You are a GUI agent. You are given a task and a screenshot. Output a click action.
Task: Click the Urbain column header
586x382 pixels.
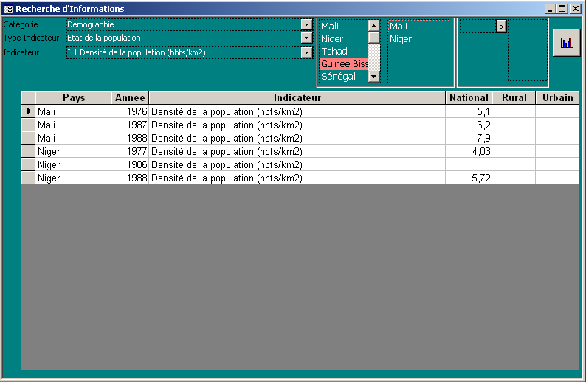point(557,97)
